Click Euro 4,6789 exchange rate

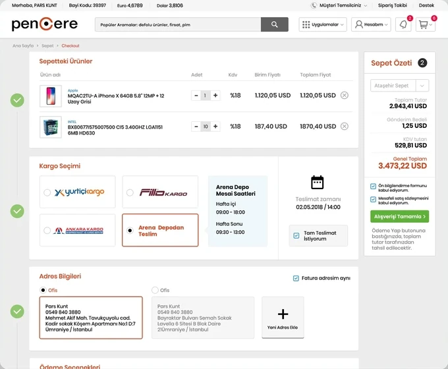(130, 5)
